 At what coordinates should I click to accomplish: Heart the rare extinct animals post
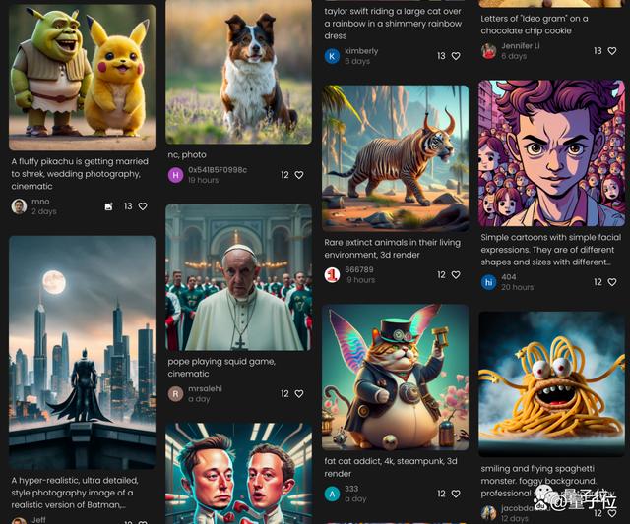456,275
